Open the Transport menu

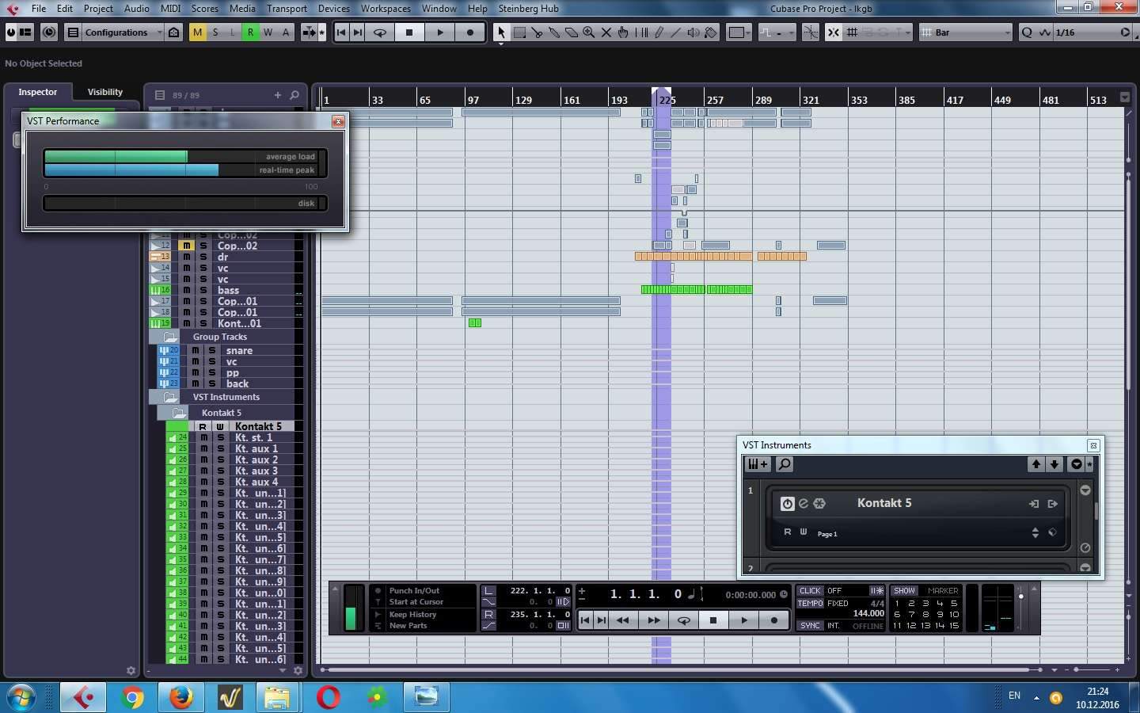tap(286, 9)
